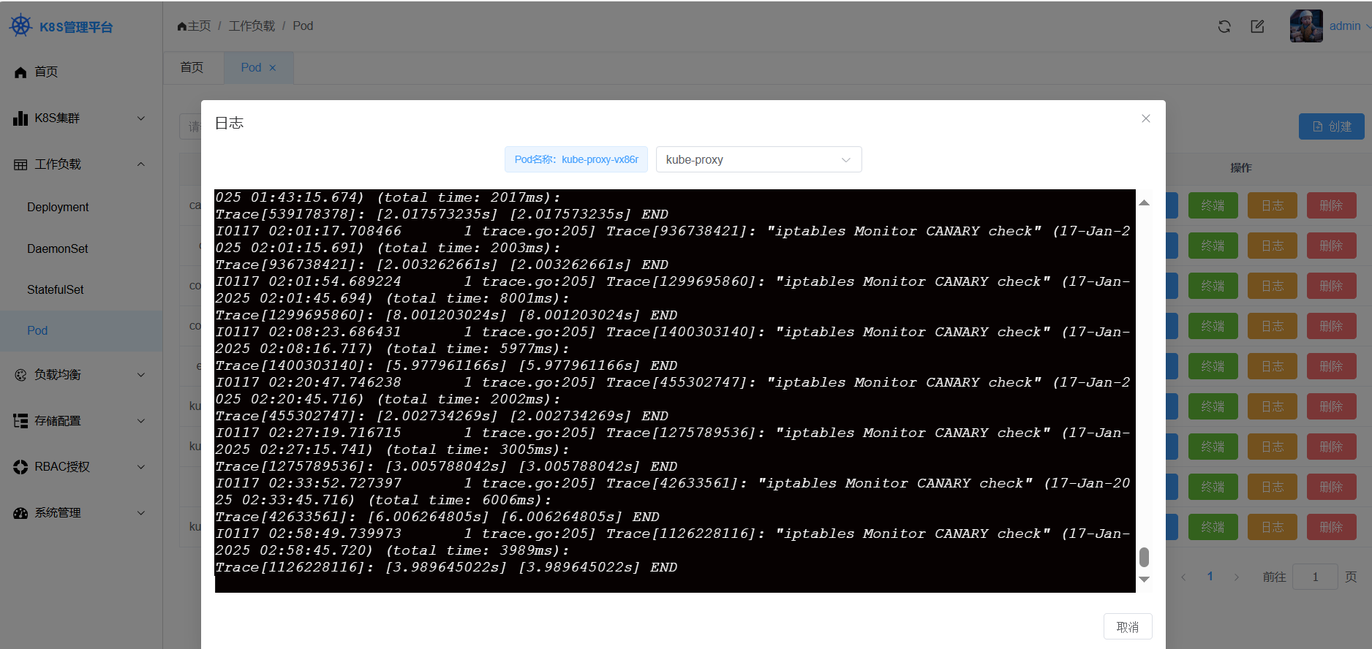
Task: Click the home icon in breadcrumb
Action: tap(182, 26)
